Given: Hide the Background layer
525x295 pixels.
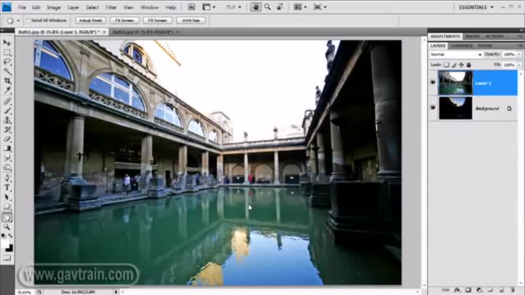Looking at the screenshot, I should [x=433, y=108].
